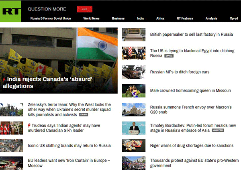Image resolution: width=241 pixels, height=171 pixels.
Task: Click the soldiers thumbnail for Zelensky article
Action: pyautogui.click(x=12, y=110)
